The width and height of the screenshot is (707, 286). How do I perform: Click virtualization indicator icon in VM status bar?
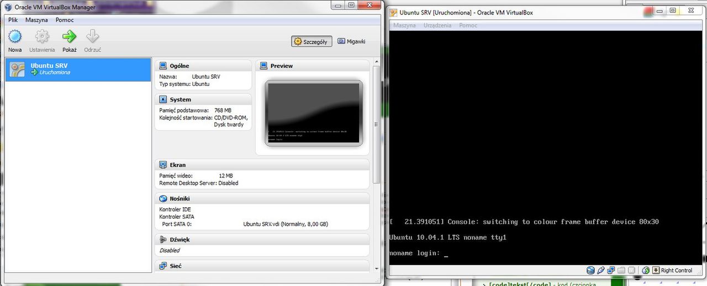coord(631,270)
